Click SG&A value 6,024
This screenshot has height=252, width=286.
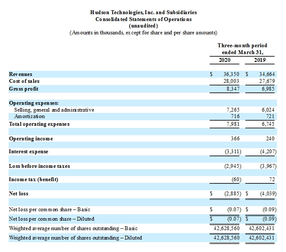(x=268, y=110)
